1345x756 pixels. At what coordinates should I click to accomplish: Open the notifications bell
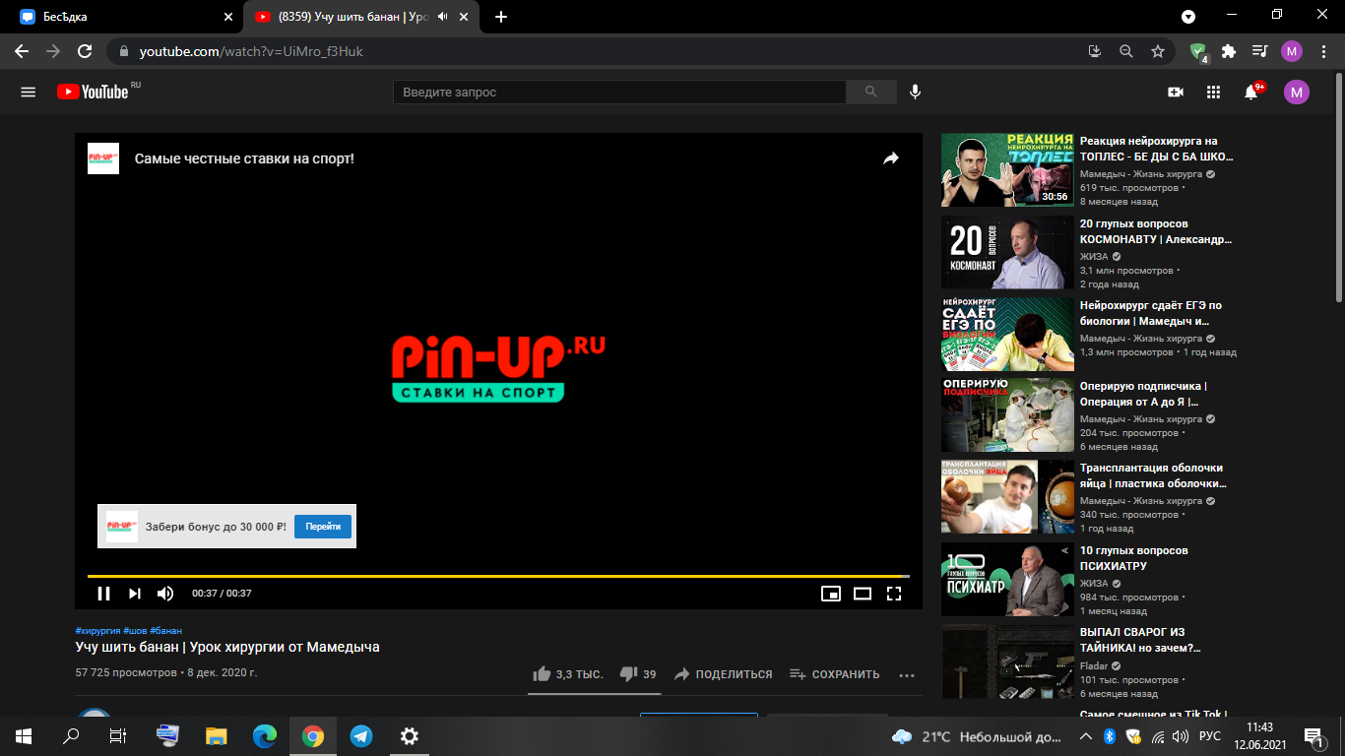pos(1251,92)
